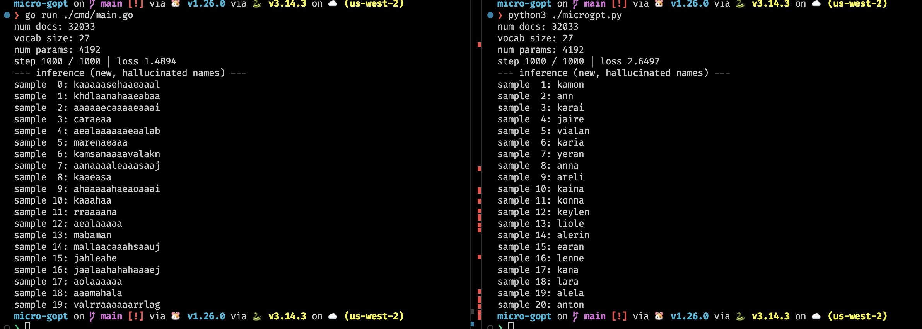Click the Python snake icon in left pane's bottom prompt

click(257, 316)
